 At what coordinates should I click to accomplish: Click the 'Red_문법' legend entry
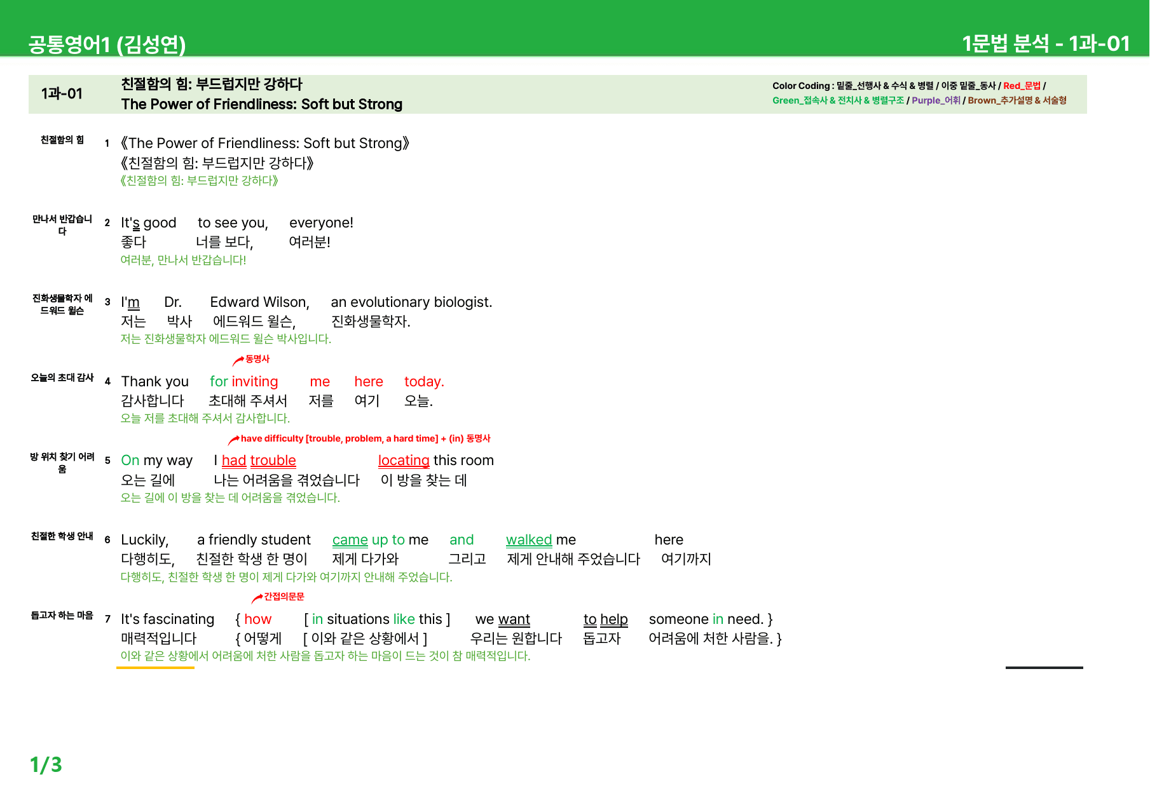pos(1022,86)
